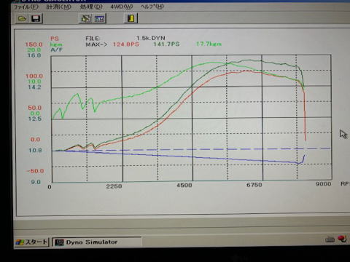Click the スタート start button
Screen dimensions: 350x262
pyautogui.click(x=31, y=242)
